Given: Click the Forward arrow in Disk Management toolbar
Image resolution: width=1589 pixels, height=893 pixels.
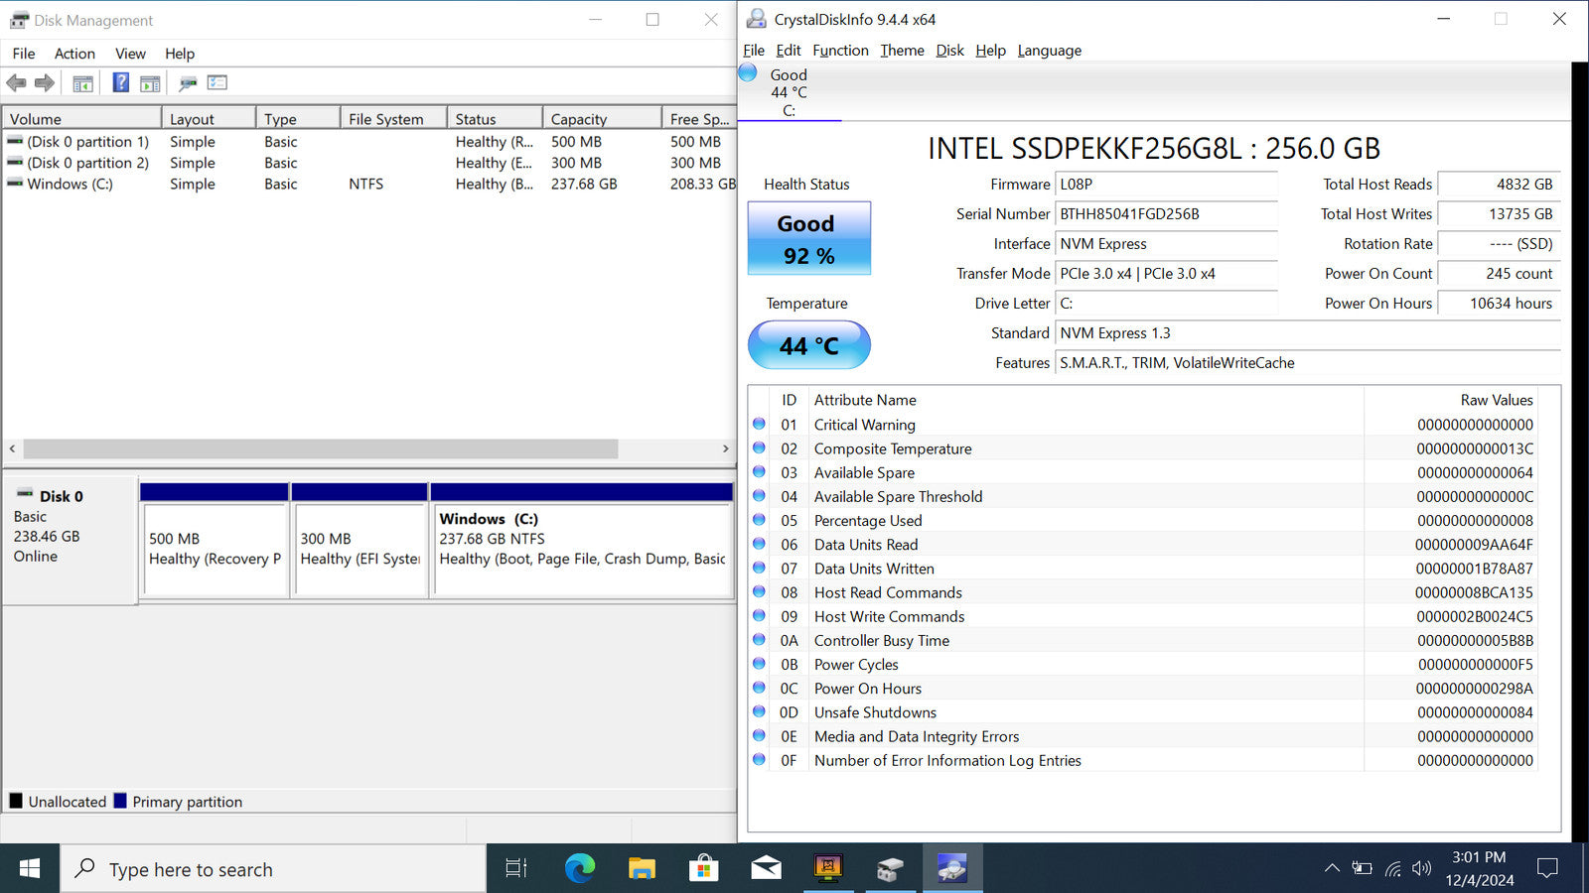Looking at the screenshot, I should point(45,83).
